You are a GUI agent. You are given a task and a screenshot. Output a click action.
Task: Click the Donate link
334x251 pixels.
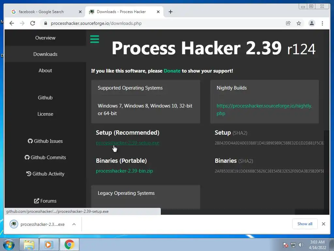pyautogui.click(x=172, y=71)
